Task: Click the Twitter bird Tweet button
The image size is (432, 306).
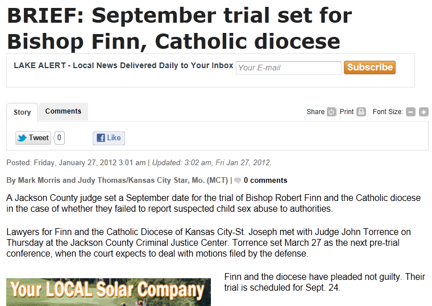Action: pos(33,138)
